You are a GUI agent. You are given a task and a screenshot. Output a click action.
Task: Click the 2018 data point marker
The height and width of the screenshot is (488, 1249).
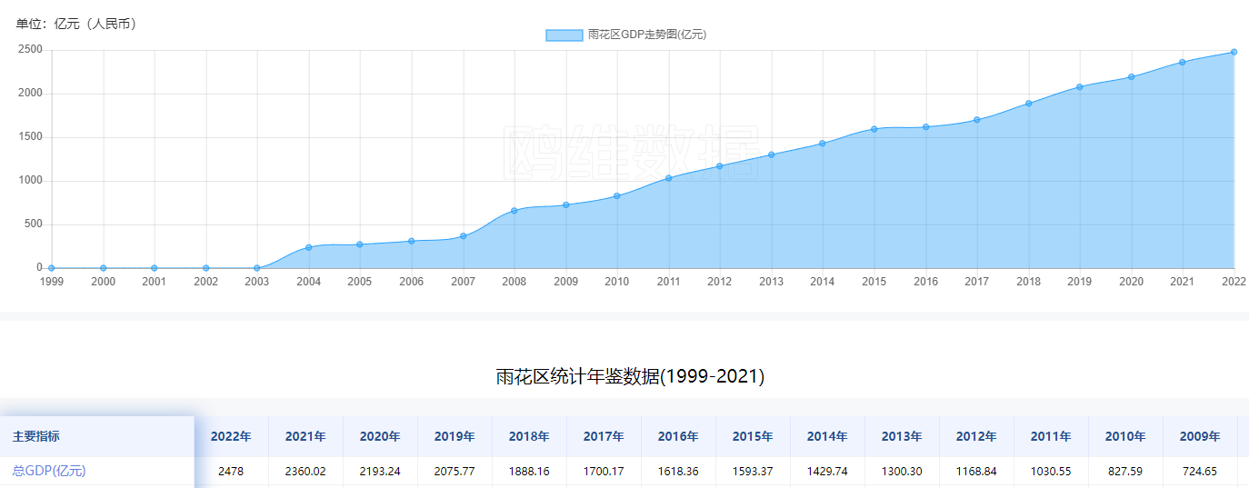click(x=1028, y=104)
